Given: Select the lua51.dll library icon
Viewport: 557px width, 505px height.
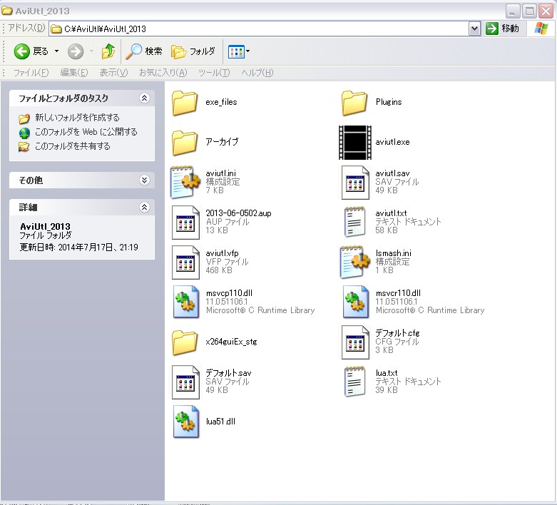Looking at the screenshot, I should point(185,422).
